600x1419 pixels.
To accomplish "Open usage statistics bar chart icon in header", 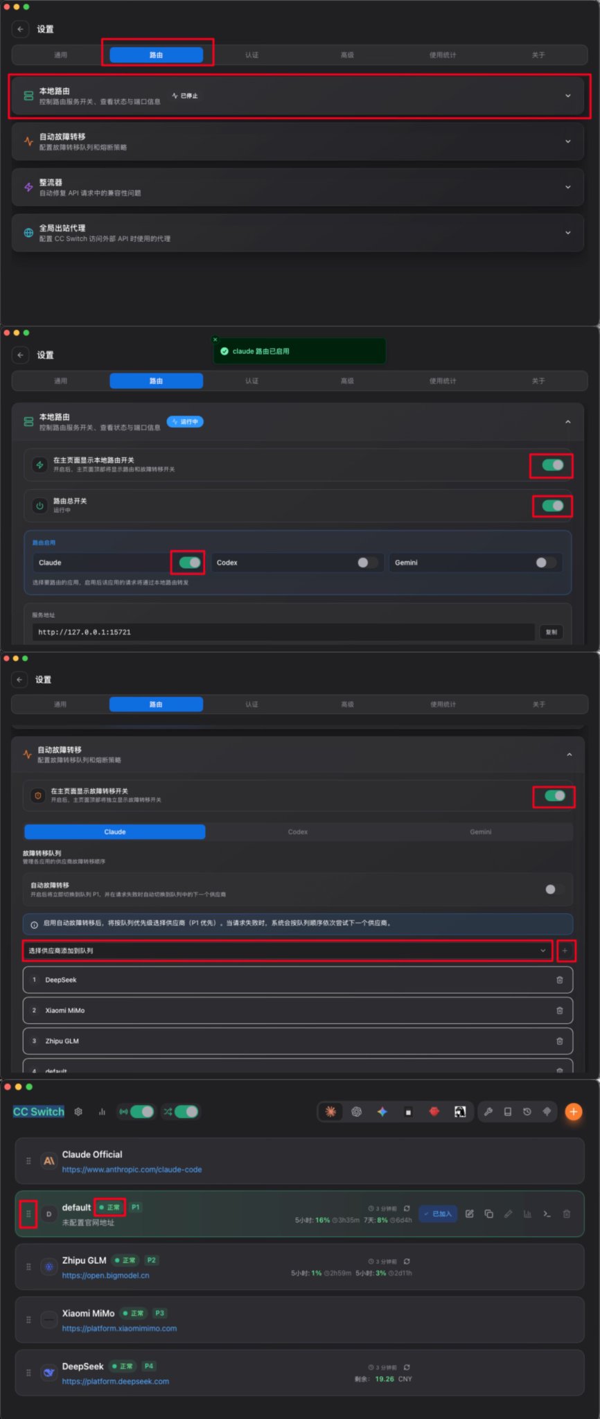I will coord(102,1111).
